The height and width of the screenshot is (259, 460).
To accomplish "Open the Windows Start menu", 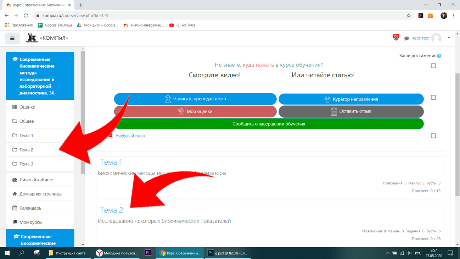I will point(7,253).
